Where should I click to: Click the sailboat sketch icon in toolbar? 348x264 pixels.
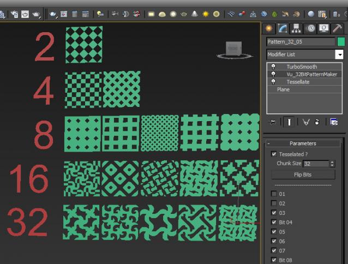click(253, 14)
